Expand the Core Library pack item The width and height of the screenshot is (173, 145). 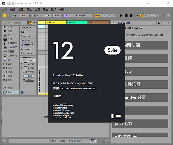click(22, 64)
